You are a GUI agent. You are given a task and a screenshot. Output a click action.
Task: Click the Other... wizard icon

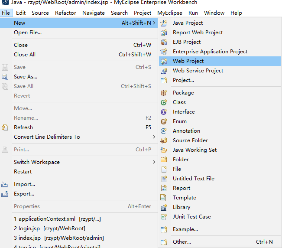tap(164, 242)
